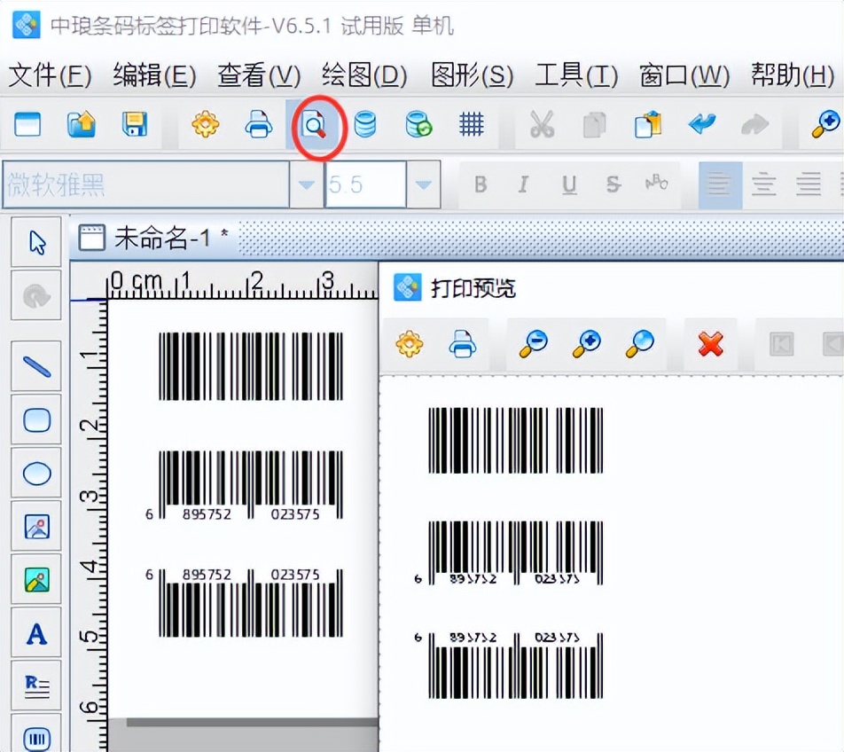844x752 pixels.
Task: Click the Cut scissors icon
Action: click(542, 124)
